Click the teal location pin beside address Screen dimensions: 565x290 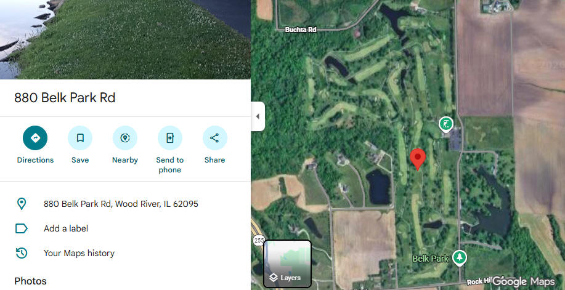pyautogui.click(x=22, y=204)
